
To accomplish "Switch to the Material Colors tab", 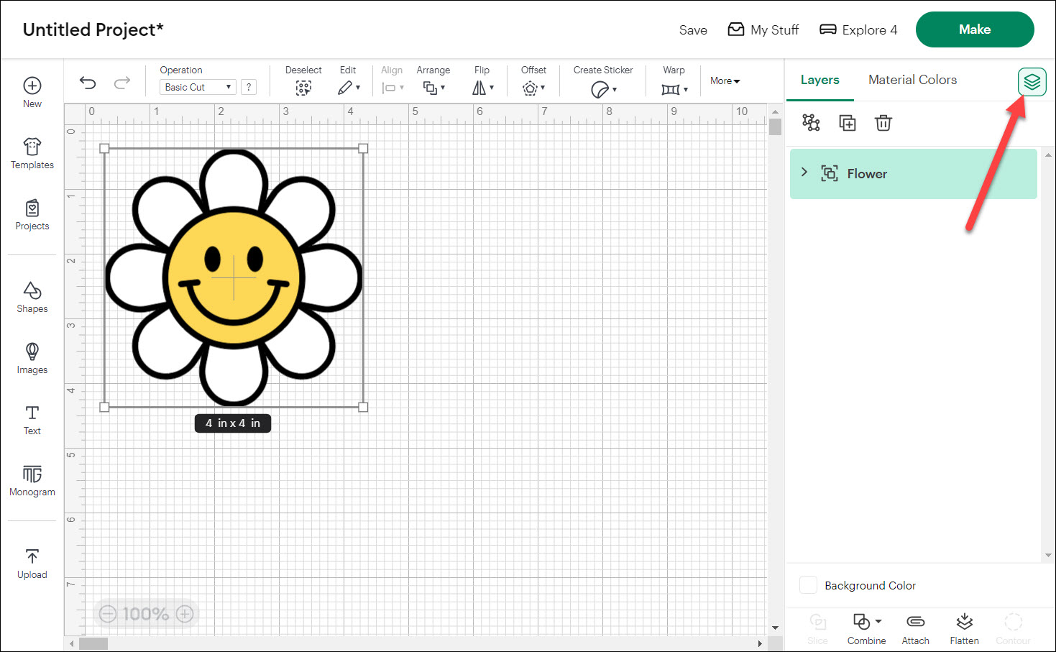I will coord(912,80).
